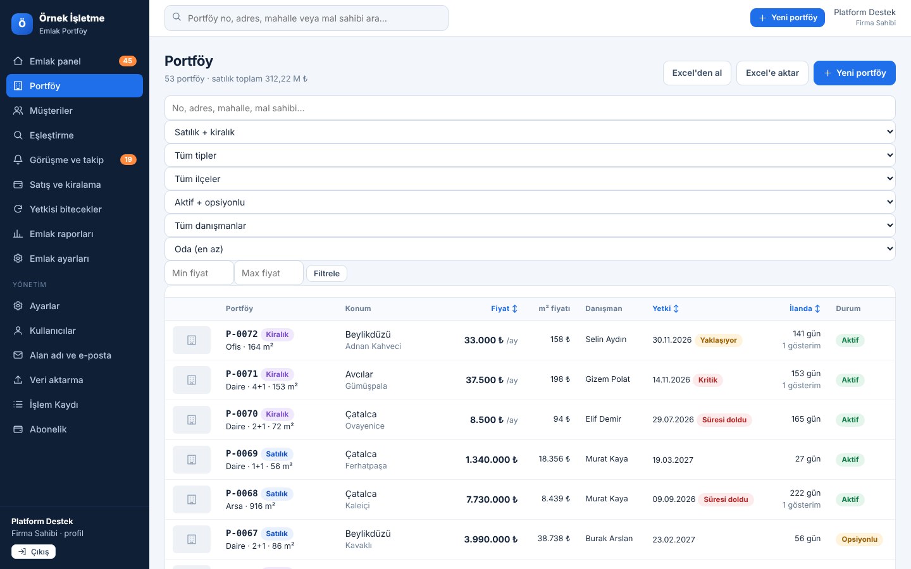Click the Kullanıcılar person icon
The width and height of the screenshot is (911, 569).
[18, 331]
